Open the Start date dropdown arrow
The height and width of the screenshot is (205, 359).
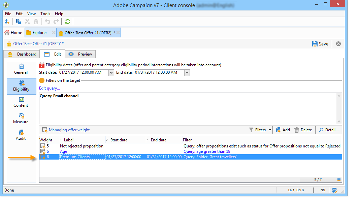pos(111,72)
